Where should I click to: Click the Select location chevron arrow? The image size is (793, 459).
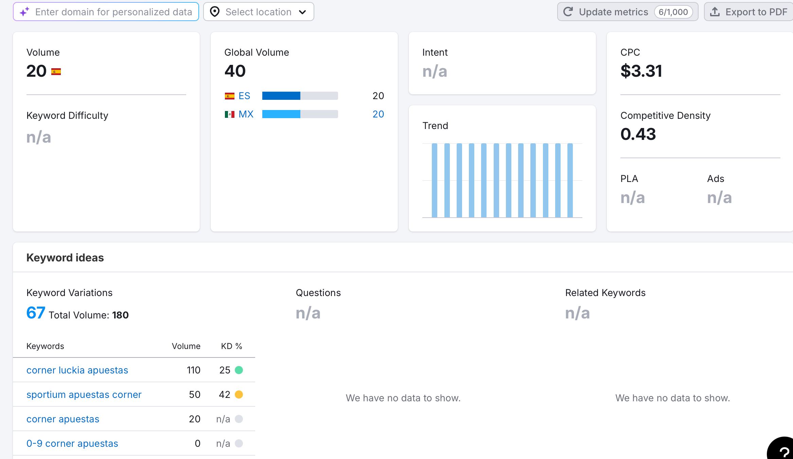302,12
